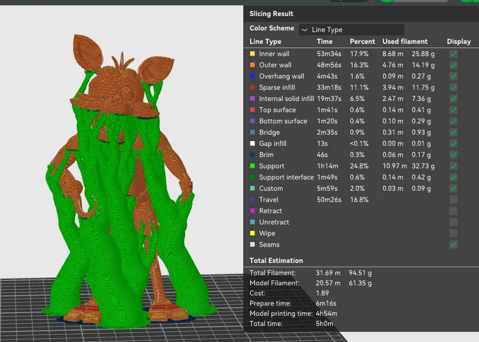479x342 pixels.
Task: Click the dark blue Brim color swatch
Action: tap(252, 155)
